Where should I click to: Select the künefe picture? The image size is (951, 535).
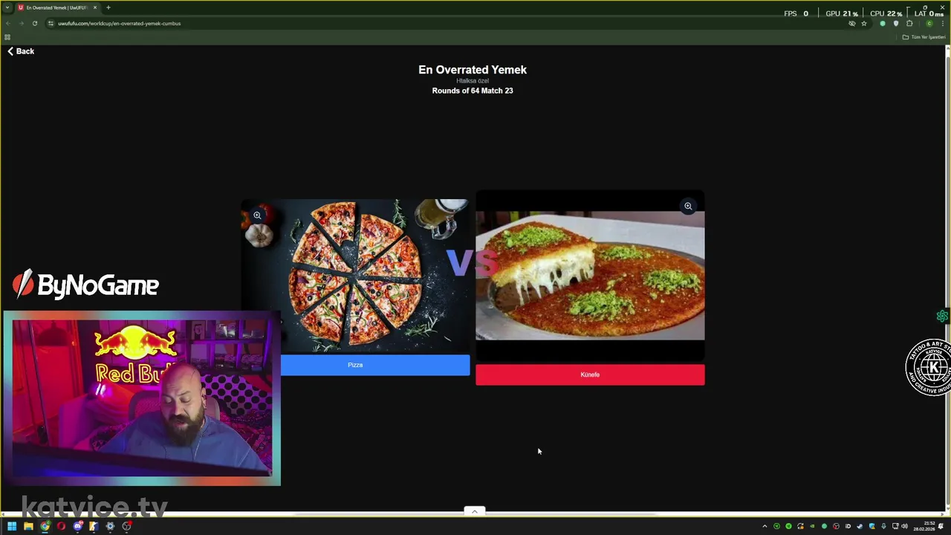coord(590,276)
